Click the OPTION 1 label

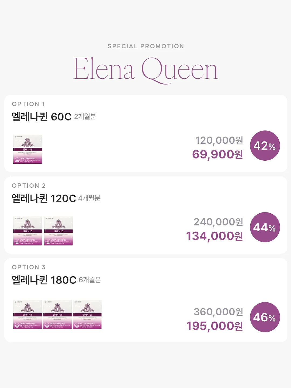28,104
